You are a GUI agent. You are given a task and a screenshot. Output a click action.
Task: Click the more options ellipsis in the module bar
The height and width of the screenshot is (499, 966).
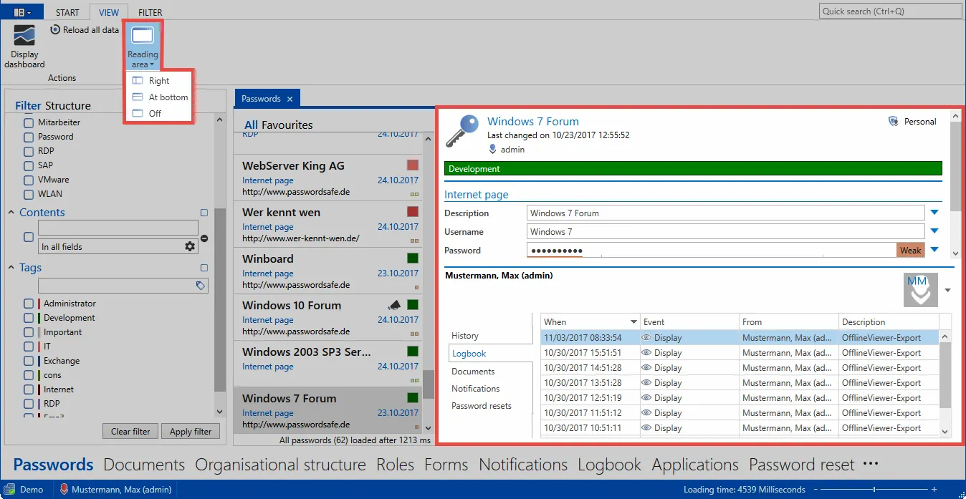click(871, 464)
